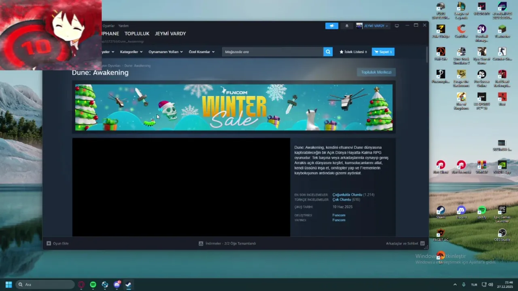Switch Steam to Big Picture mode icon
The image size is (518, 291).
(397, 26)
